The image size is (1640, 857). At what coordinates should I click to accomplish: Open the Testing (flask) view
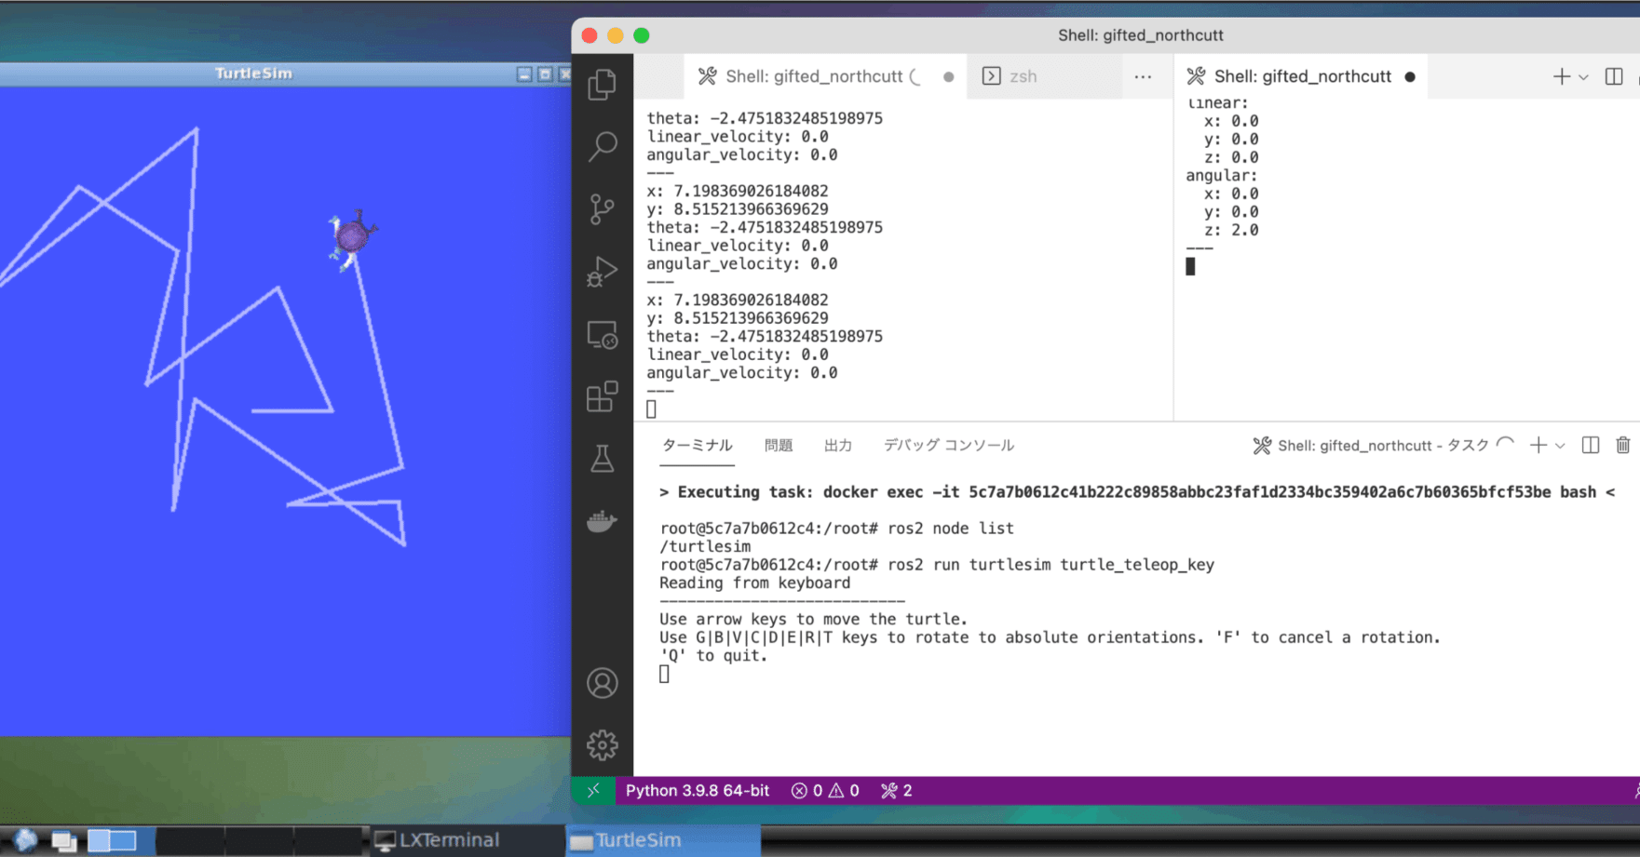pos(603,458)
